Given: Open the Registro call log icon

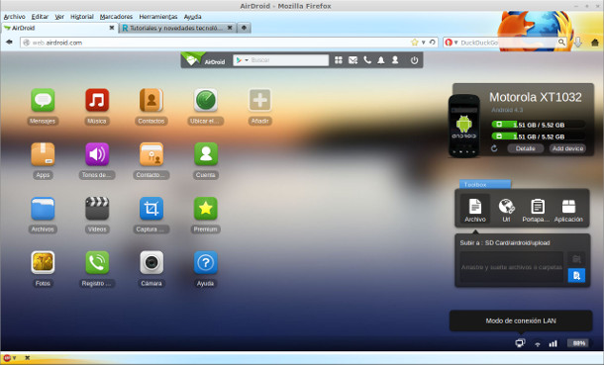Looking at the screenshot, I should click(x=97, y=263).
